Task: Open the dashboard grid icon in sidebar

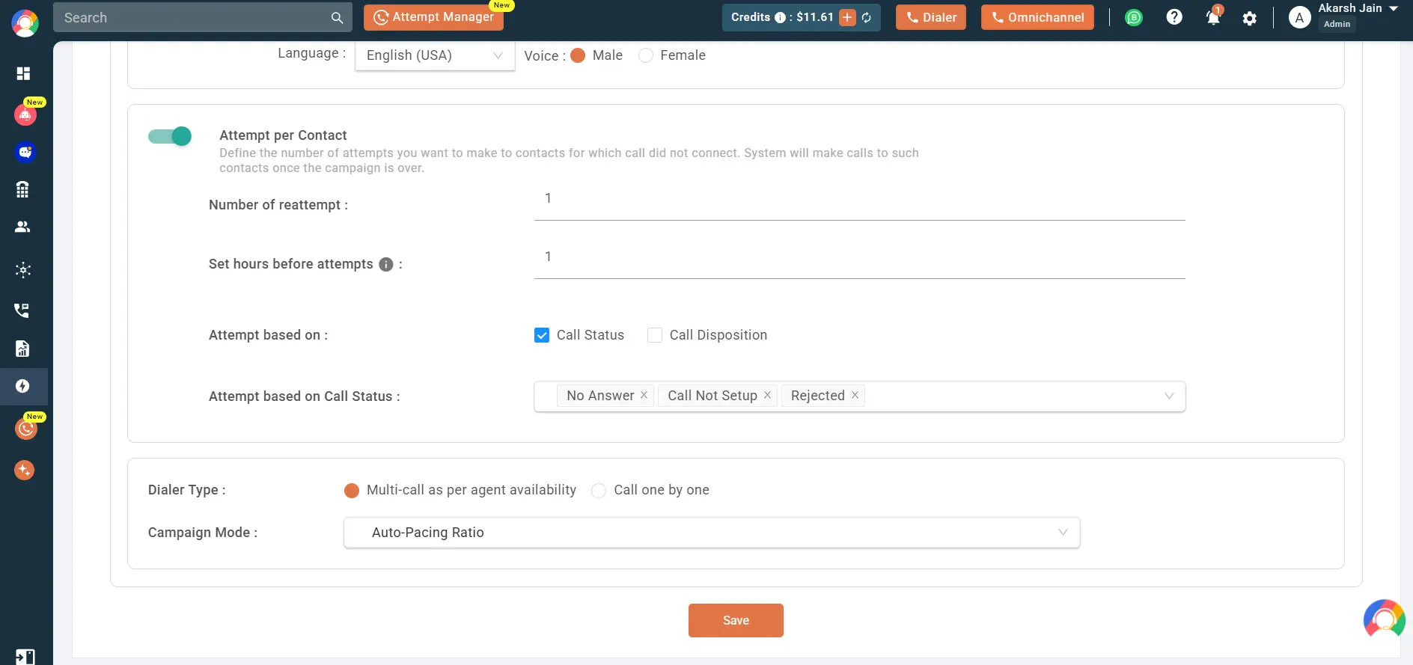Action: tap(23, 73)
